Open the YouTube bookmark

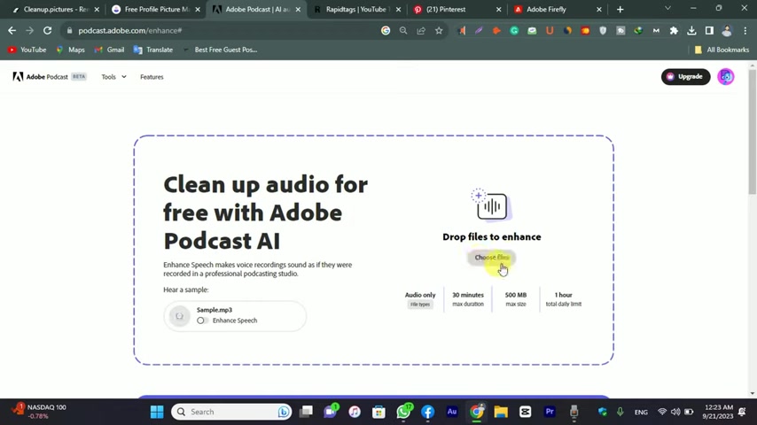[27, 50]
